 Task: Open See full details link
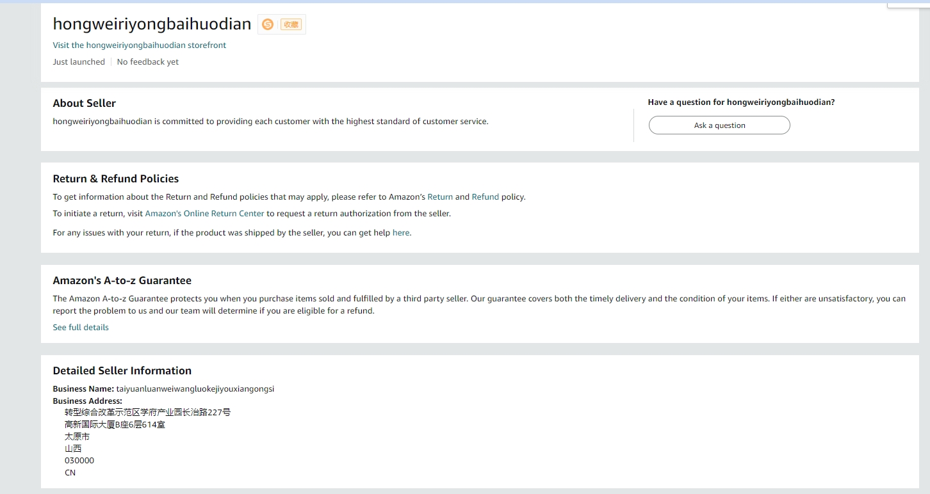tap(81, 328)
